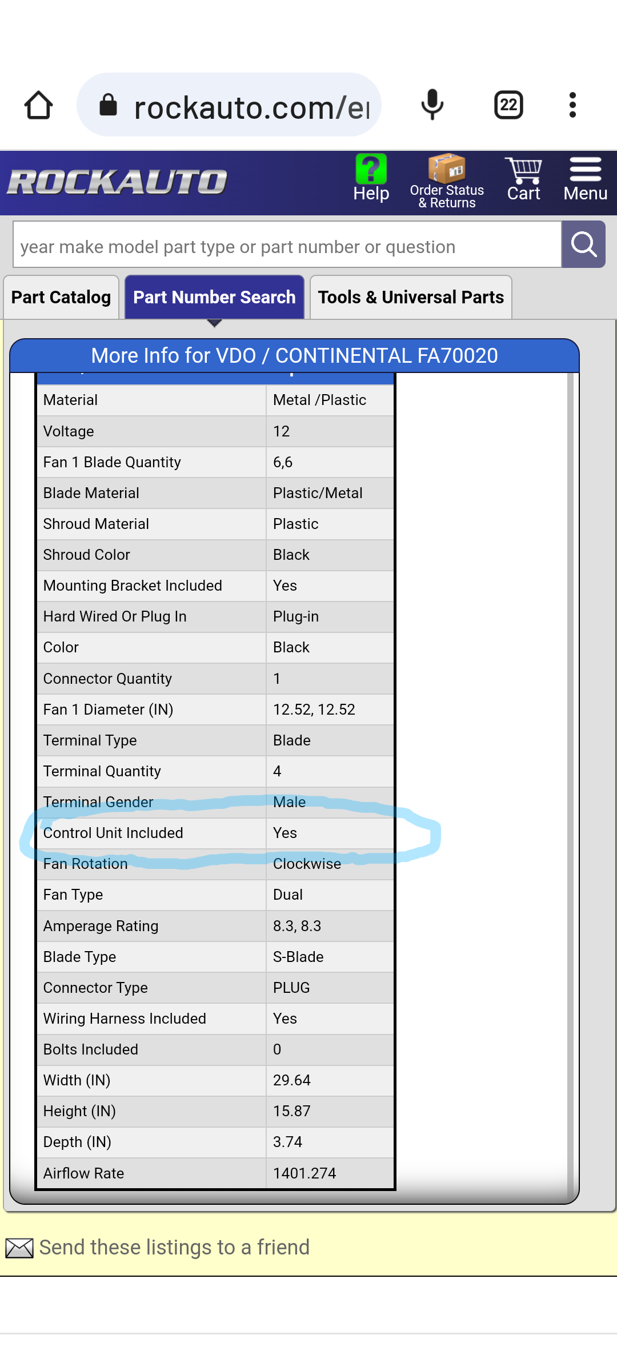This screenshot has width=617, height=1371.
Task: Select the 'Width (IN)' label
Action: tap(77, 1080)
